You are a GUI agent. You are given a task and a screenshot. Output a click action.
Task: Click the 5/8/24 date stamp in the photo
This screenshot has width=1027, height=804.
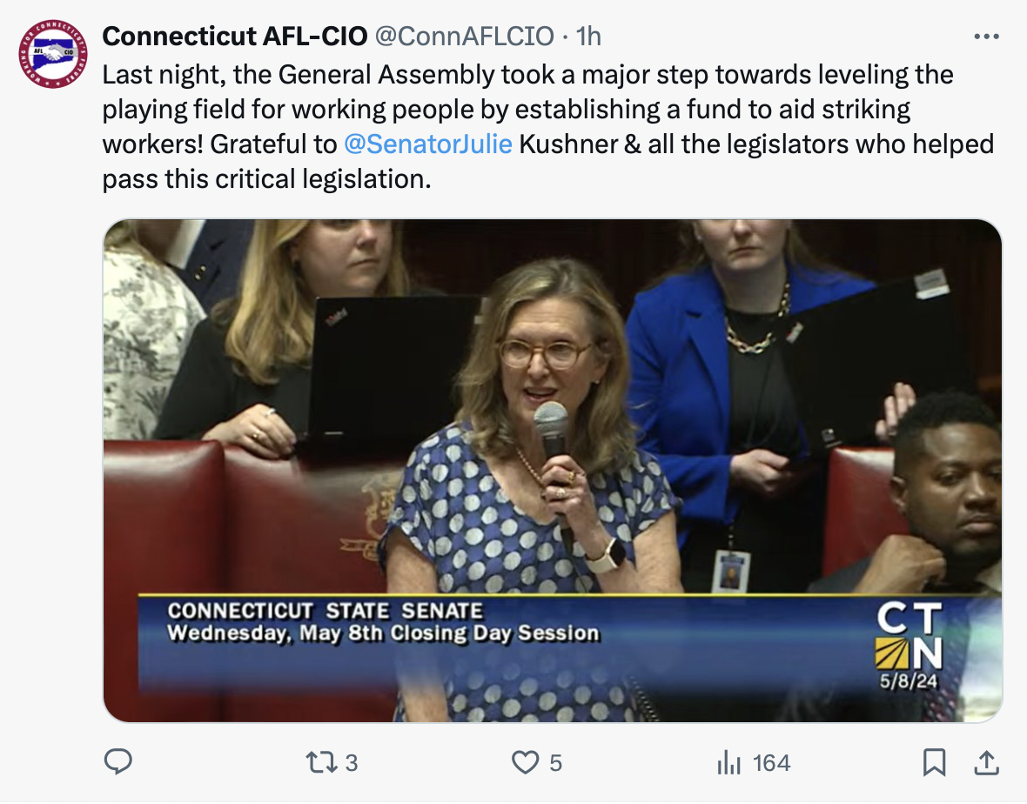pos(907,681)
